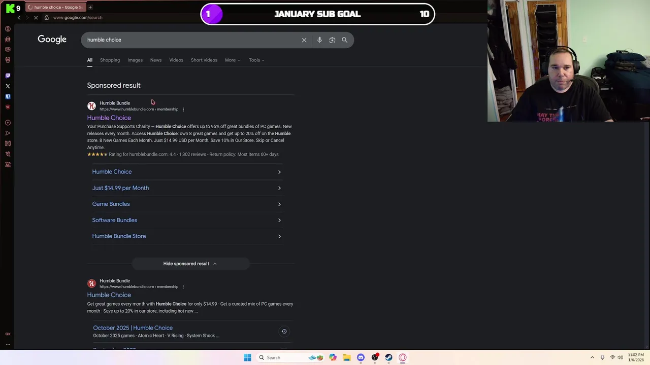650x365 pixels.
Task: Click the browser address bar URL
Action: click(x=78, y=17)
